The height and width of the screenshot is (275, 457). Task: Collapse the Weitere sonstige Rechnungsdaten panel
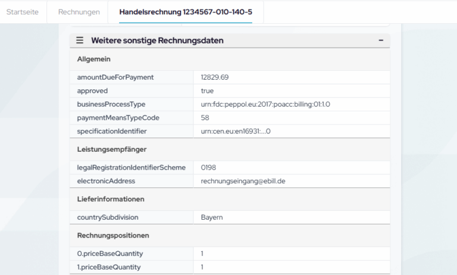pyautogui.click(x=381, y=40)
